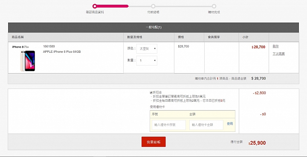This screenshot has height=157, width=307.
Task: Focus the gift card serial number field
Action: (x=169, y=125)
